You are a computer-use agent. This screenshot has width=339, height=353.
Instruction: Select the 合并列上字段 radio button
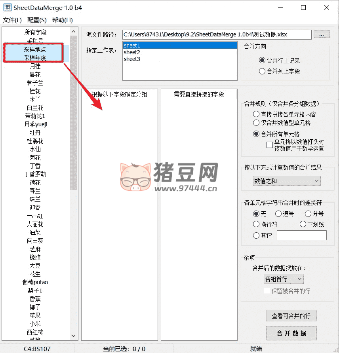262,71
